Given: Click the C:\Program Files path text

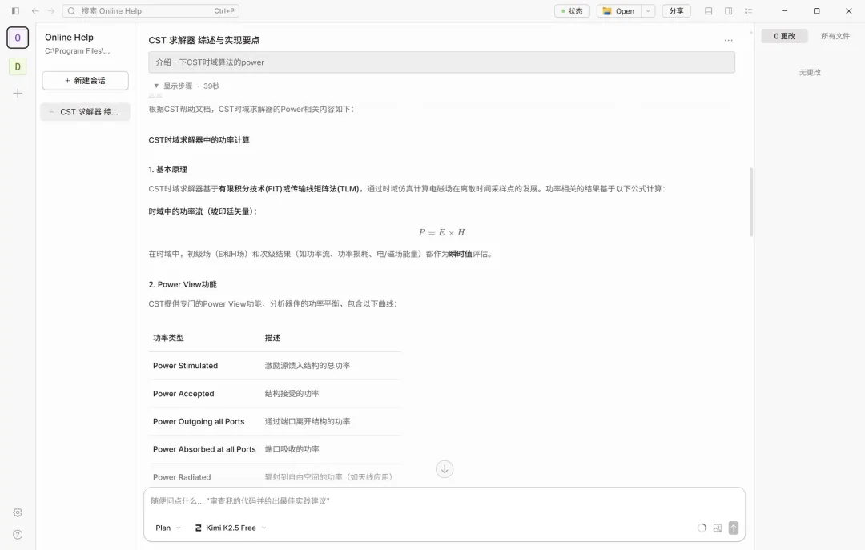Looking at the screenshot, I should tap(77, 51).
